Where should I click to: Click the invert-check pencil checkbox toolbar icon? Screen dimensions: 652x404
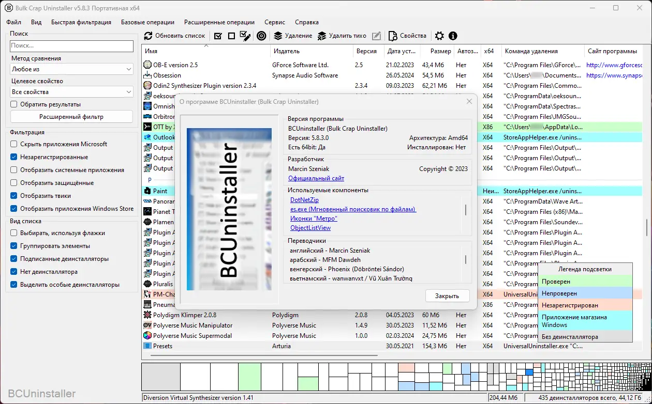[x=245, y=36]
